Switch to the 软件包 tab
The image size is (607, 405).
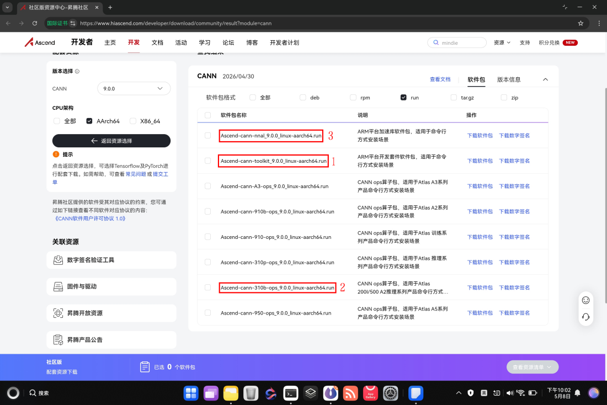[x=476, y=79]
